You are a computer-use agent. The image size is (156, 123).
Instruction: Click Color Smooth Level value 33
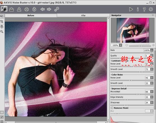coord(148,83)
